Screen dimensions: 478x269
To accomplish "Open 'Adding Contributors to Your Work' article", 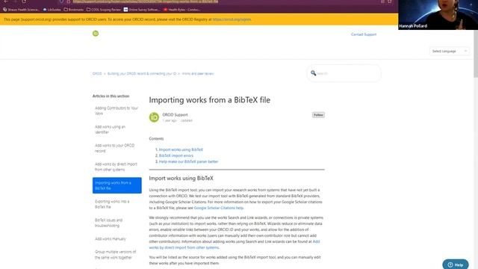I will tap(117, 111).
